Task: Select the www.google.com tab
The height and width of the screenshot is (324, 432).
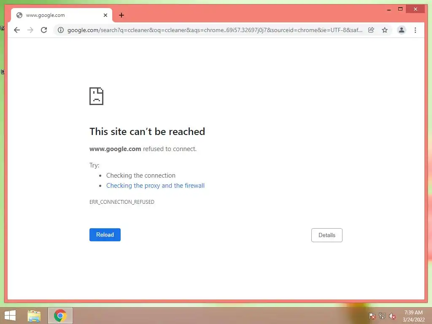Action: click(62, 15)
